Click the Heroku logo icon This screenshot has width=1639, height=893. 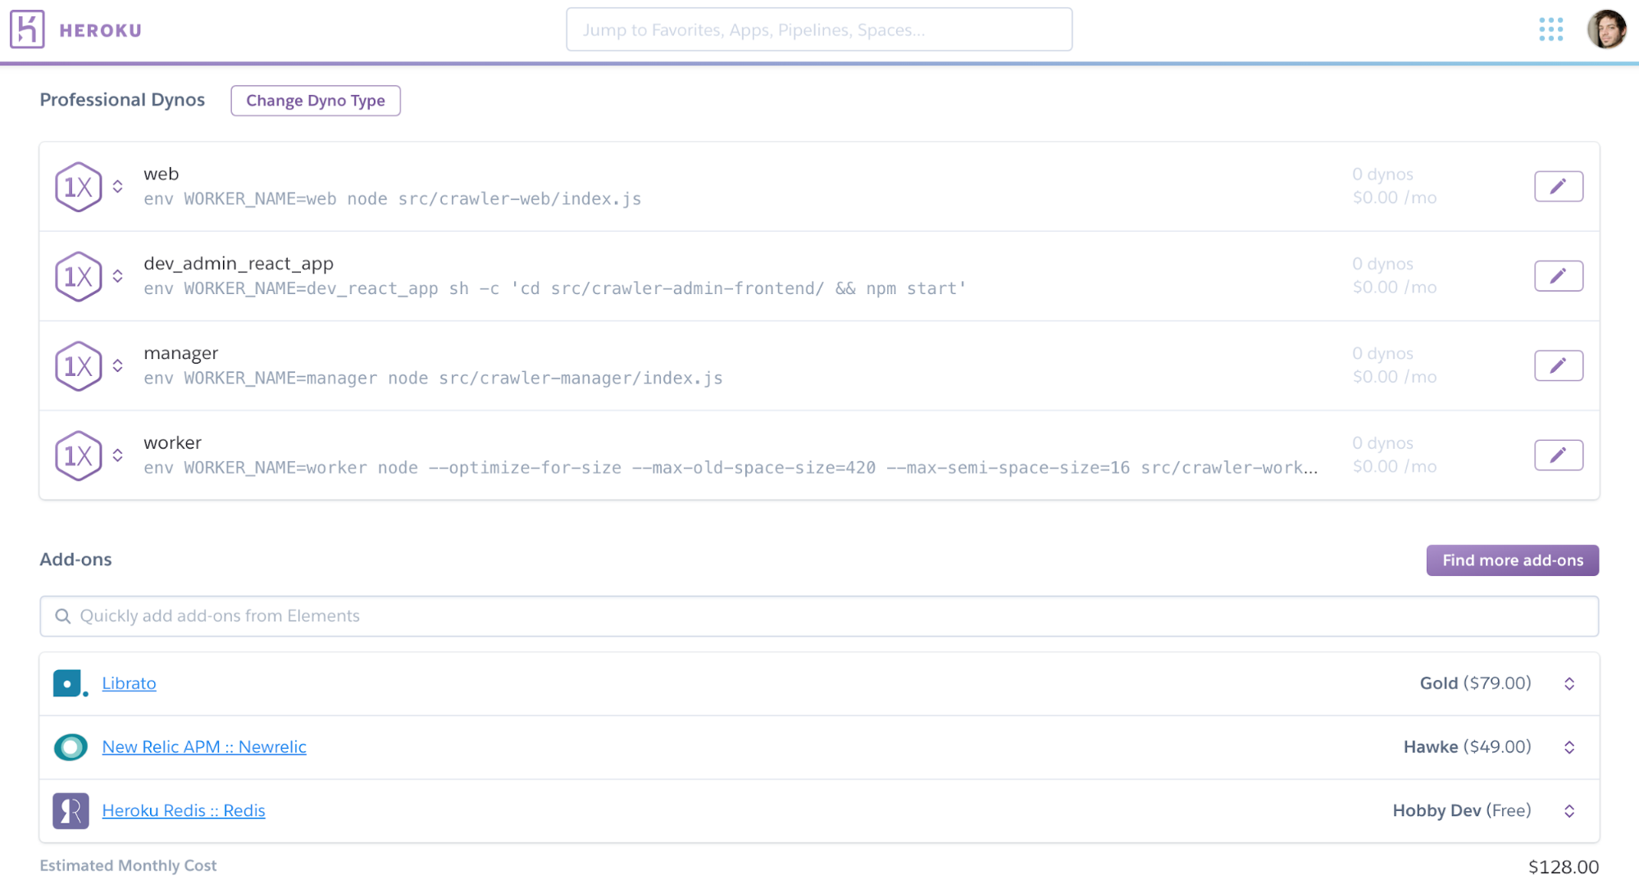pos(27,29)
